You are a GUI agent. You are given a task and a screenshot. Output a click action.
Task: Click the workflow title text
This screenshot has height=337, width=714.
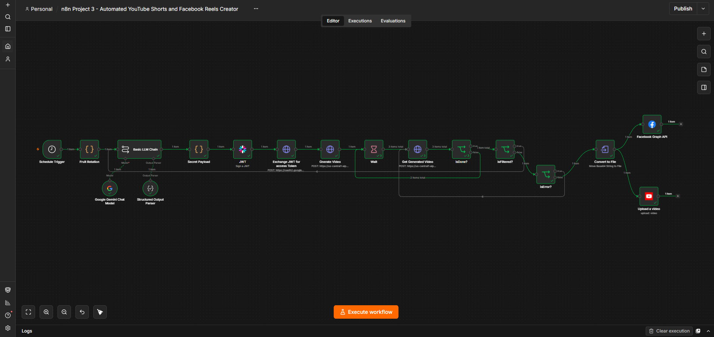150,9
